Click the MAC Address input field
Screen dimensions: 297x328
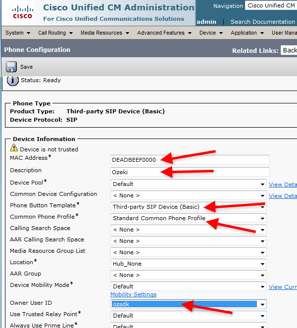[190, 160]
